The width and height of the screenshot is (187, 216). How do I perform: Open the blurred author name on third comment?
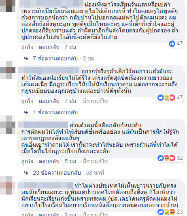point(43,125)
